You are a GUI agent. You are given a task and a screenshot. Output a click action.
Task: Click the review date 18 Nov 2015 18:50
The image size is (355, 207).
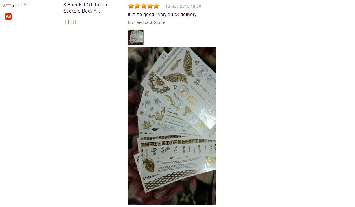point(183,6)
